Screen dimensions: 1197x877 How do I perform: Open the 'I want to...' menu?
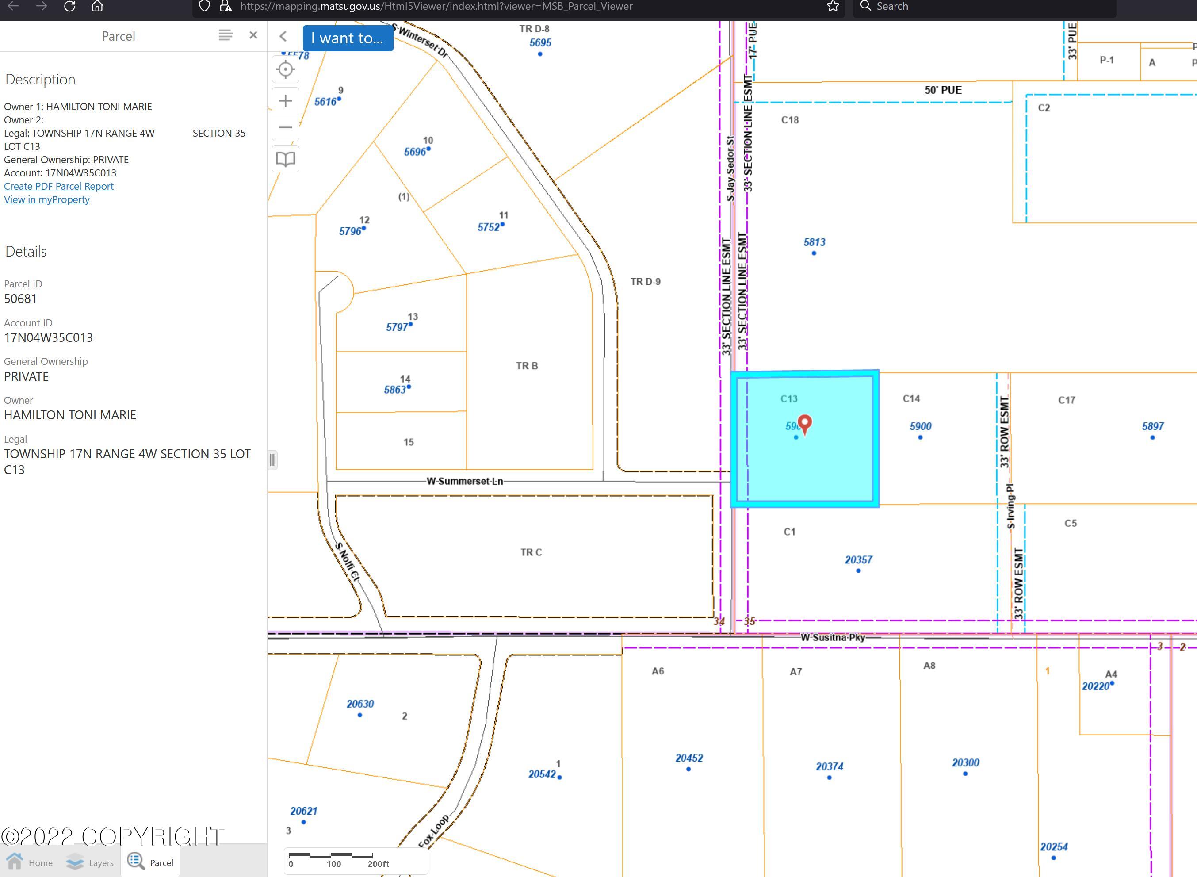pos(348,38)
